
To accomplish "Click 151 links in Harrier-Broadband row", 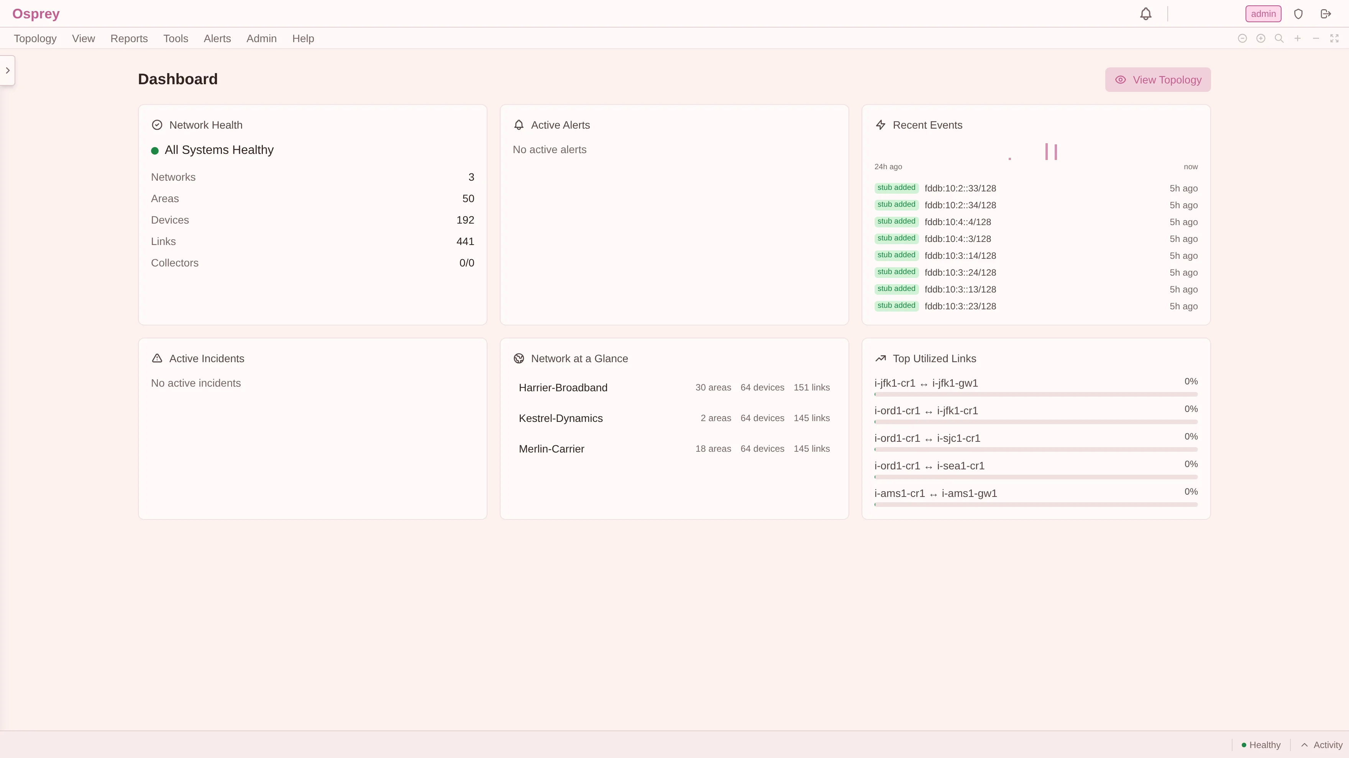I will [x=812, y=388].
